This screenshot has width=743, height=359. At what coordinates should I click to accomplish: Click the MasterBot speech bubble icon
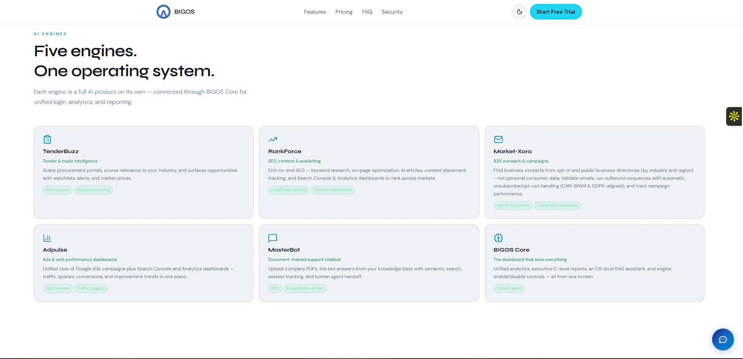273,238
